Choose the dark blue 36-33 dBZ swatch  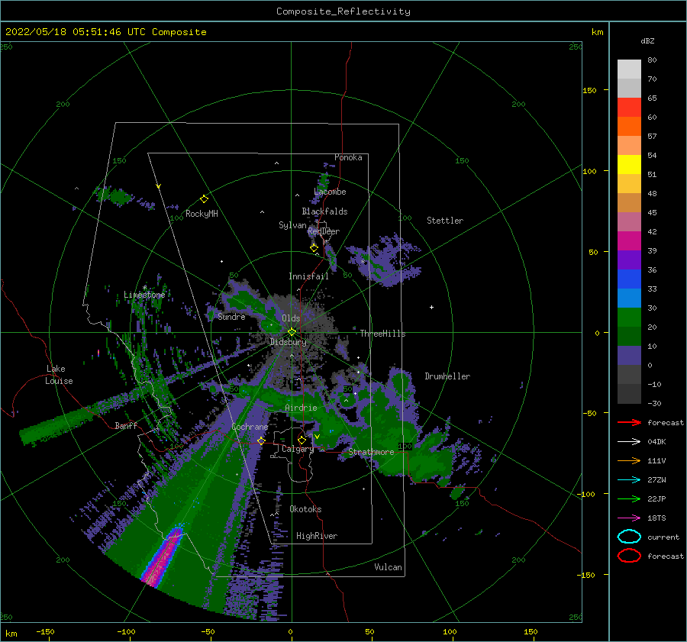(629, 279)
